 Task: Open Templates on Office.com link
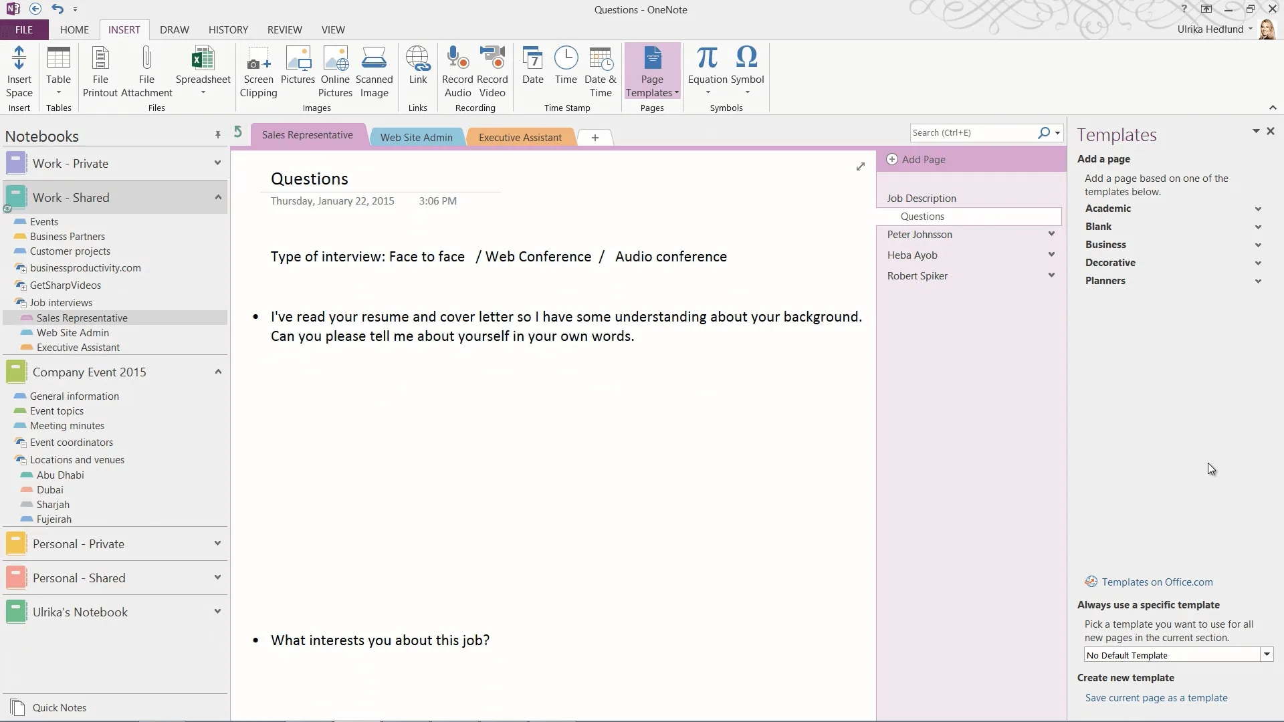[1158, 582]
